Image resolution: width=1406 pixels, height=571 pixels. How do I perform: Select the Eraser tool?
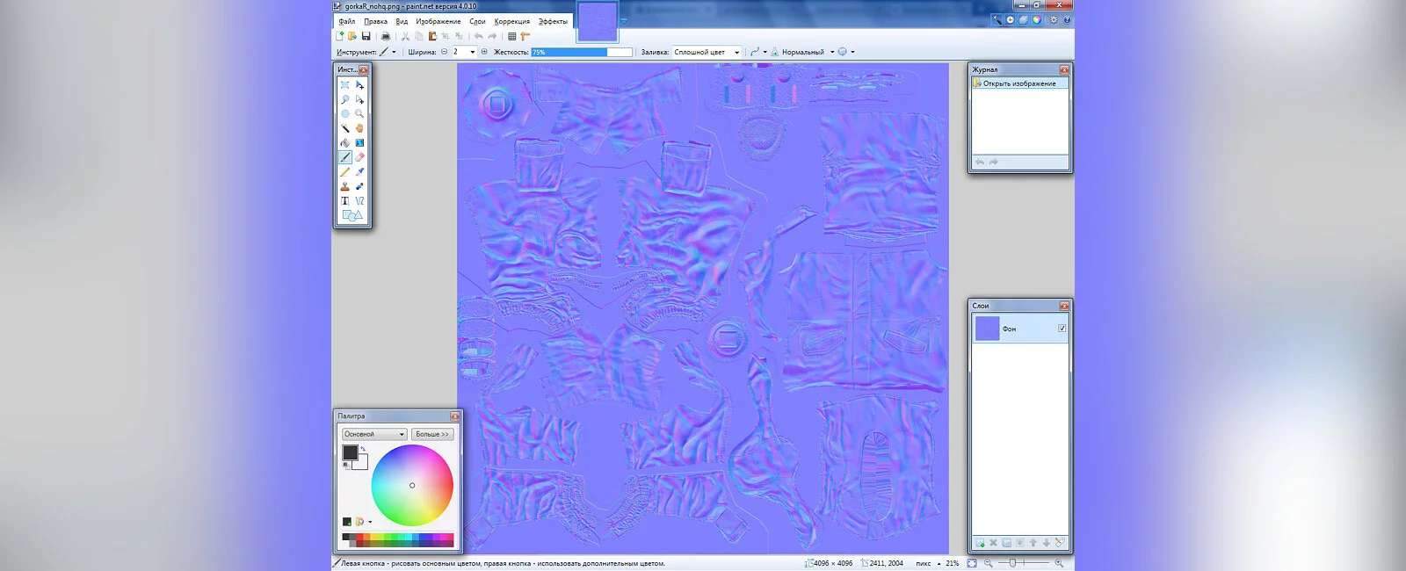click(359, 157)
